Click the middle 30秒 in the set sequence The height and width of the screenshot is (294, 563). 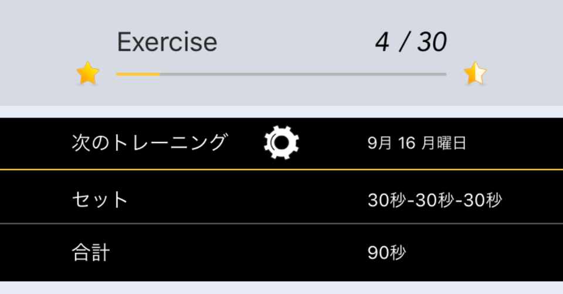point(435,200)
